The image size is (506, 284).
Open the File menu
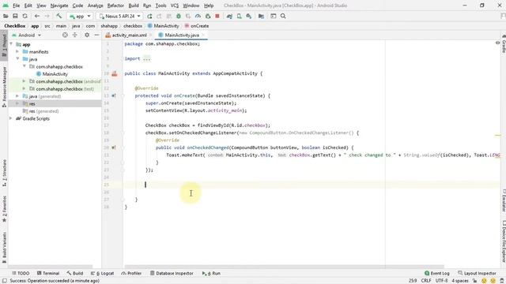coord(16,6)
